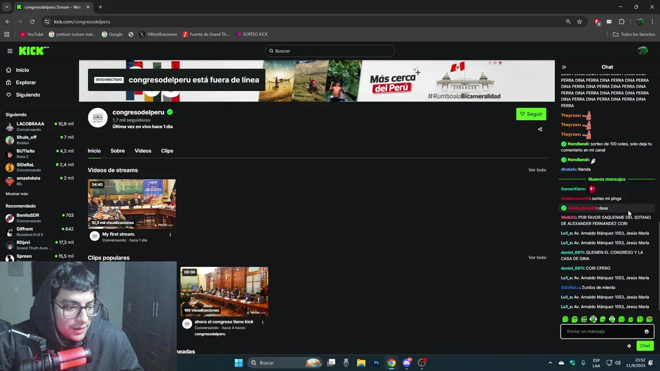Click Nuevos mensajes to jump to latest chat
660x371 pixels.
point(607,179)
